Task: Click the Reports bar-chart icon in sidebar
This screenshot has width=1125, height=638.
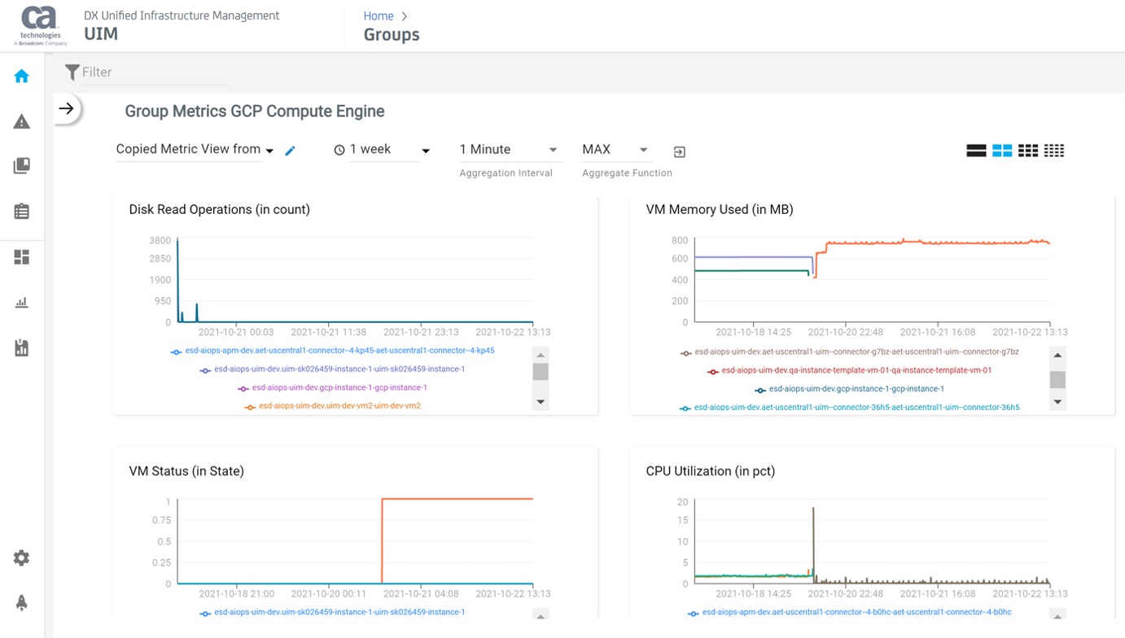Action: point(21,302)
